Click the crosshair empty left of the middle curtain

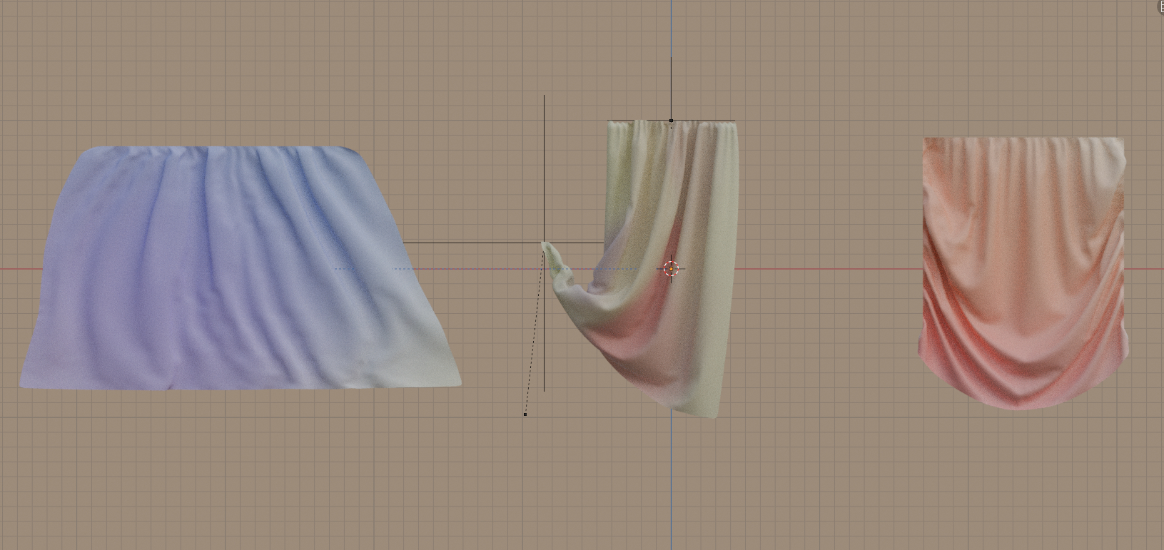[x=545, y=243]
